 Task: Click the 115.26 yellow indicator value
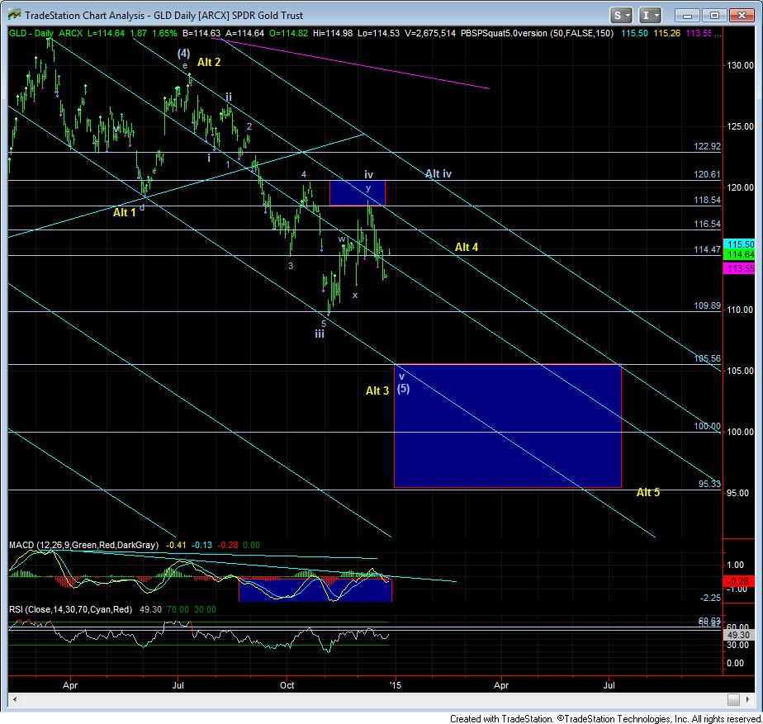pos(666,34)
